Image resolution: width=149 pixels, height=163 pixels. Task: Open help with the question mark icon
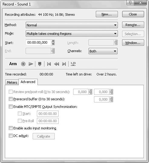coord(130,3)
